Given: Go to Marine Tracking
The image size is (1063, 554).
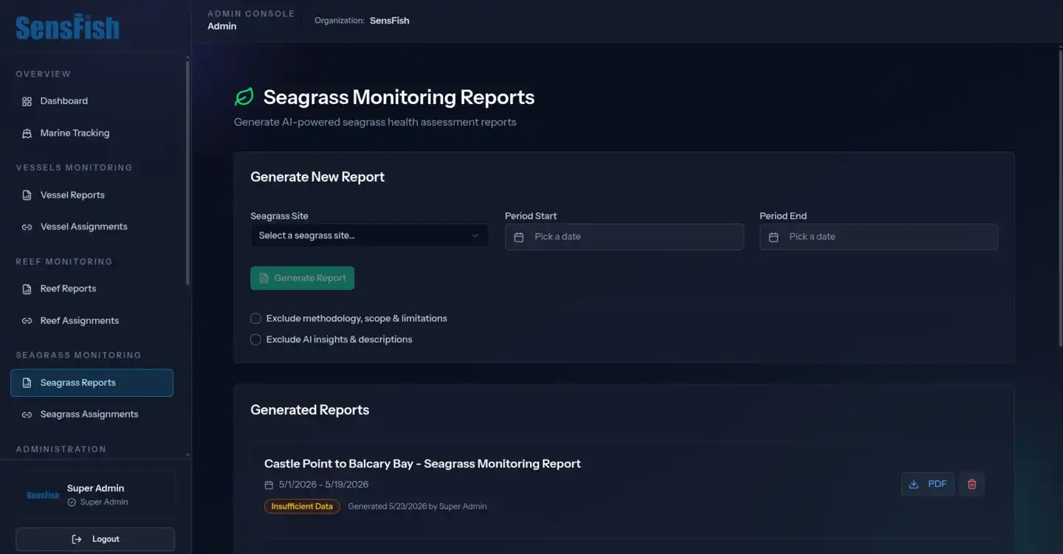Looking at the screenshot, I should point(92,134).
